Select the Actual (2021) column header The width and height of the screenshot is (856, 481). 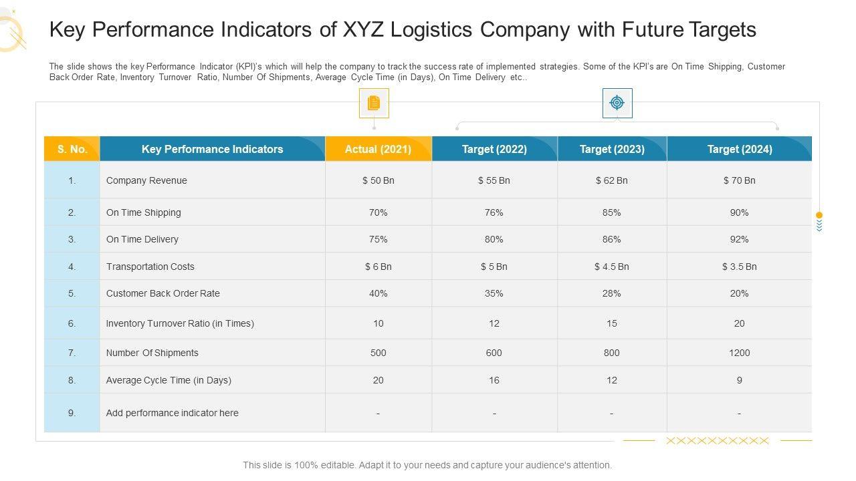pyautogui.click(x=378, y=149)
